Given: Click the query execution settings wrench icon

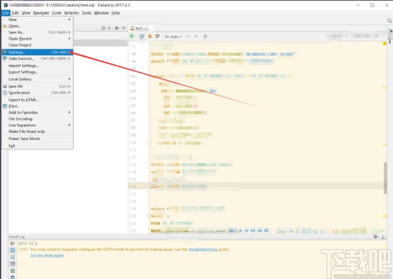Looking at the screenshot, I should [x=158, y=36].
